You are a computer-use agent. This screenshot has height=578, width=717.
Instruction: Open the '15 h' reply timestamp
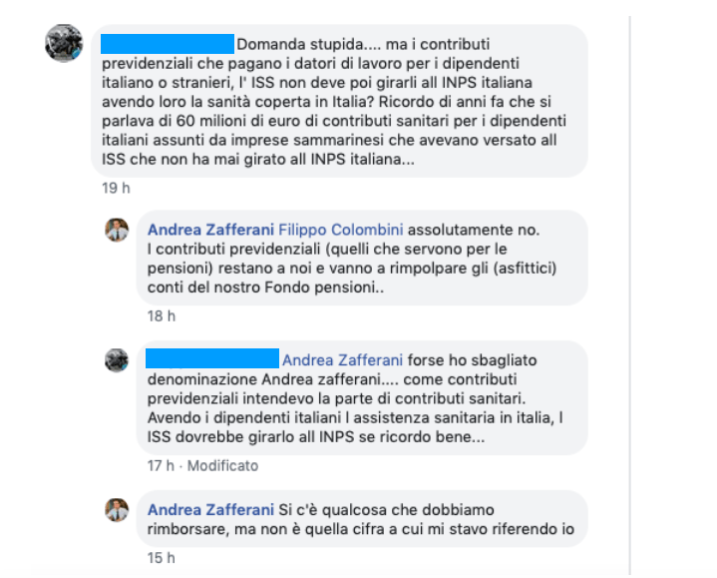pyautogui.click(x=161, y=558)
